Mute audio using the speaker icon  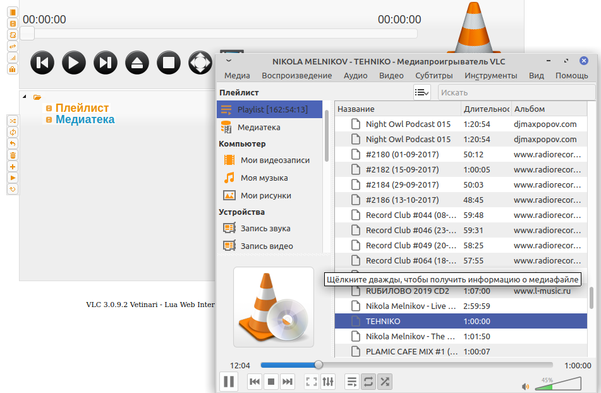[525, 386]
